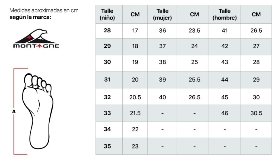Image resolution: width=280 pixels, height=165 pixels.
Task: Click men's size 41 cell
Action: pos(224,31)
